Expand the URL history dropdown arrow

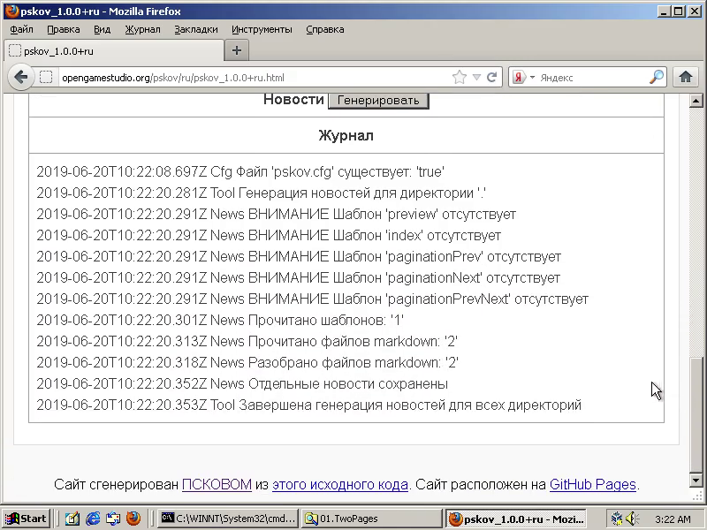click(476, 78)
